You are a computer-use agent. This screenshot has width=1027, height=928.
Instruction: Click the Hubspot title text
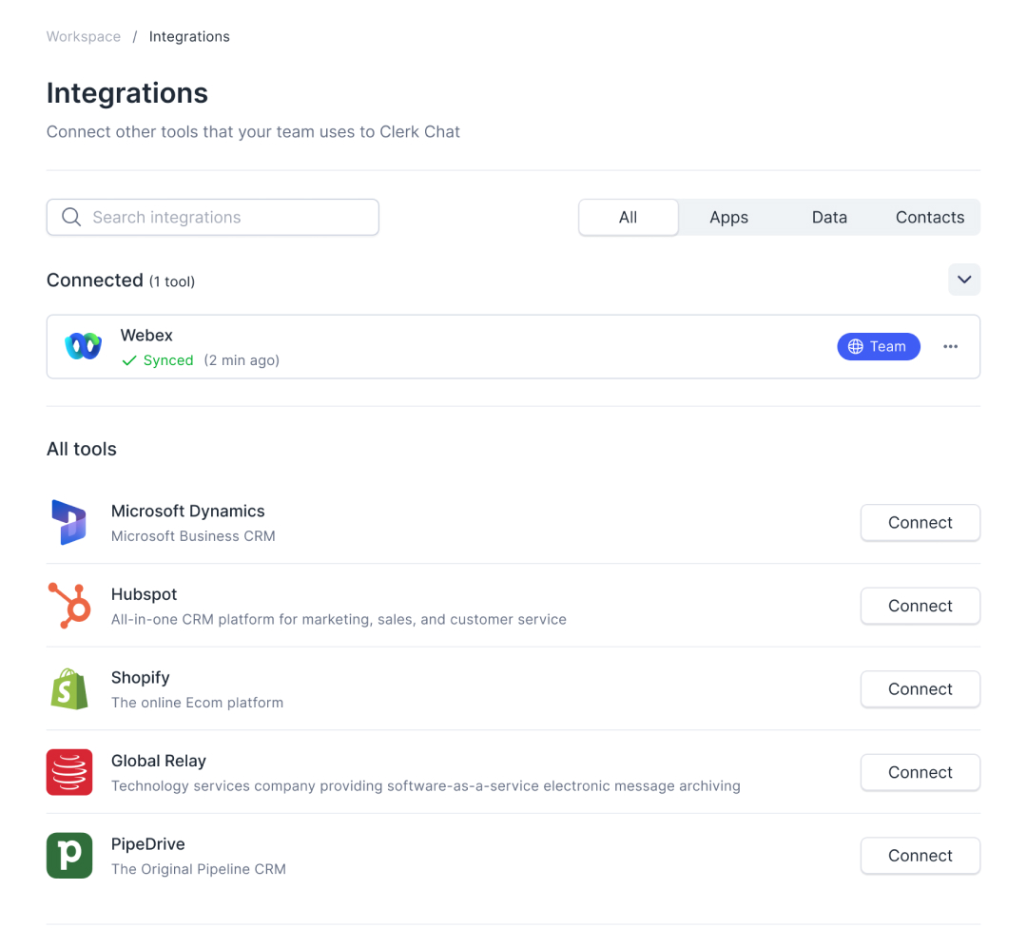(145, 594)
